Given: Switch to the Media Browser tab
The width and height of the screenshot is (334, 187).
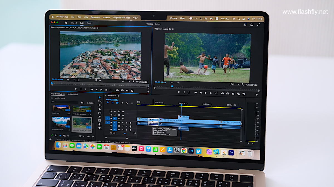Looking at the screenshot, I should pos(73,94).
